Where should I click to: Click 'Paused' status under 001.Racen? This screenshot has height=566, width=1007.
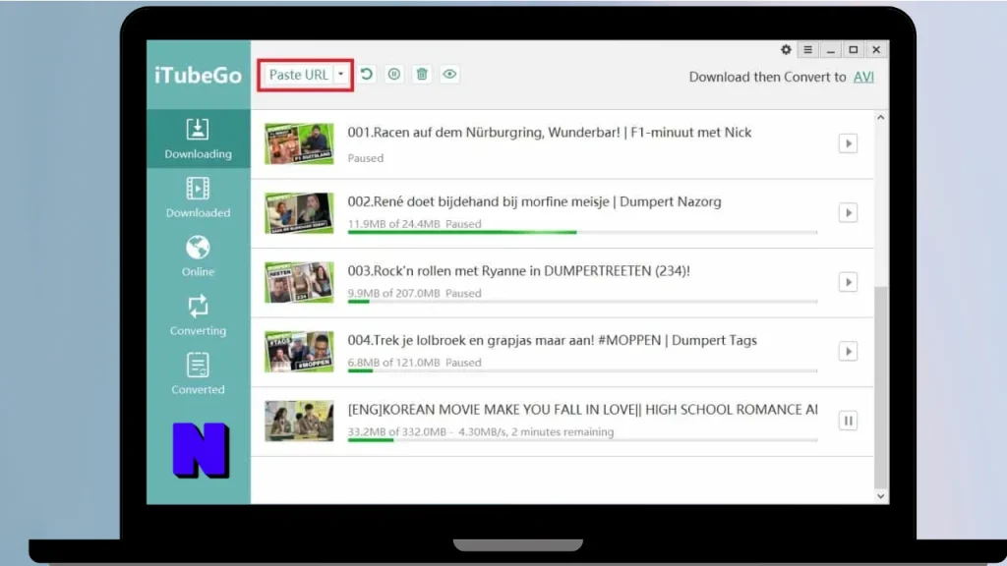(366, 158)
